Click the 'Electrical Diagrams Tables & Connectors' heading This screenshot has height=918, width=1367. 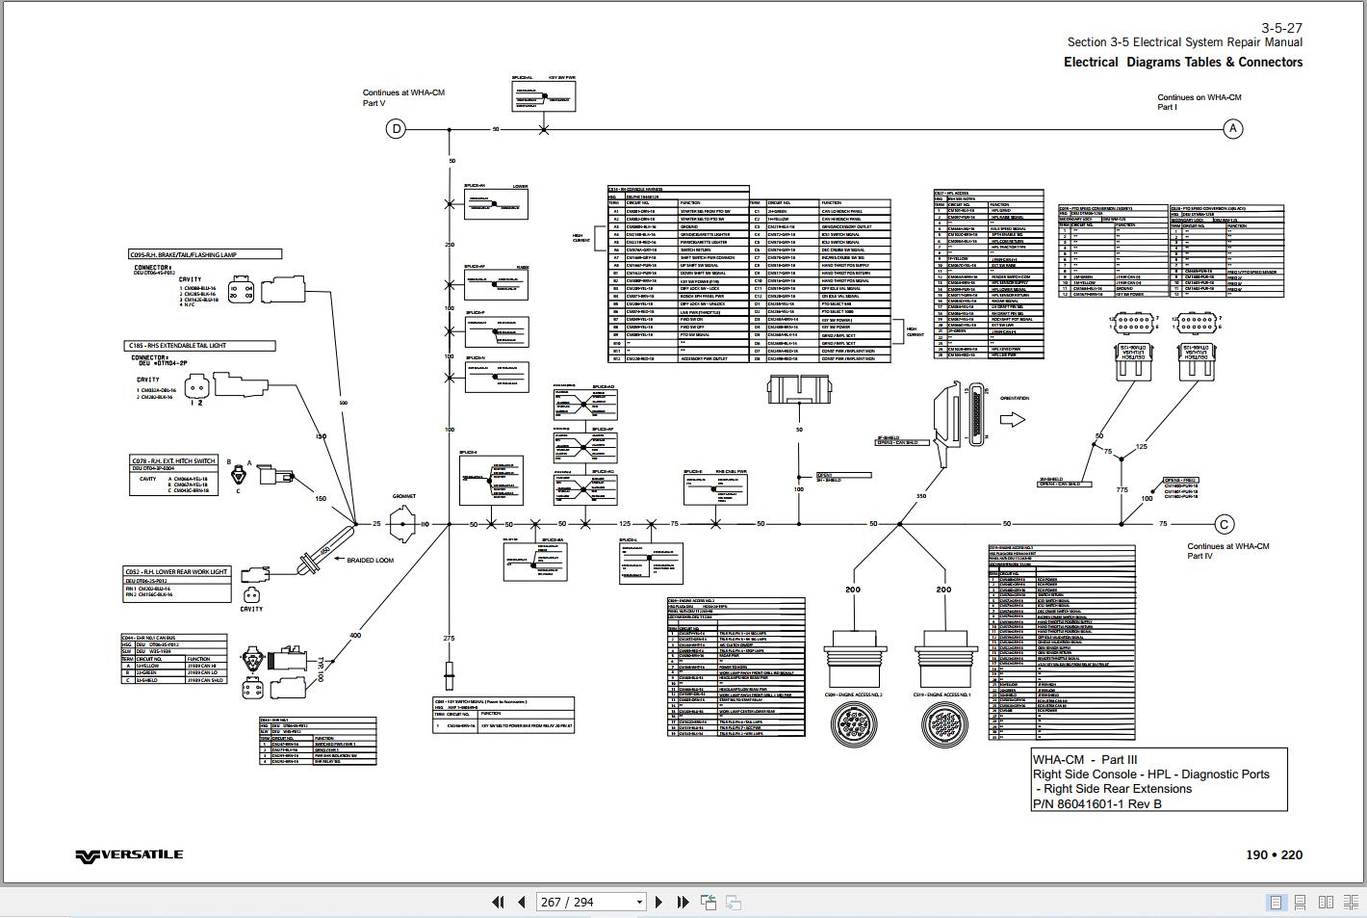point(1183,62)
